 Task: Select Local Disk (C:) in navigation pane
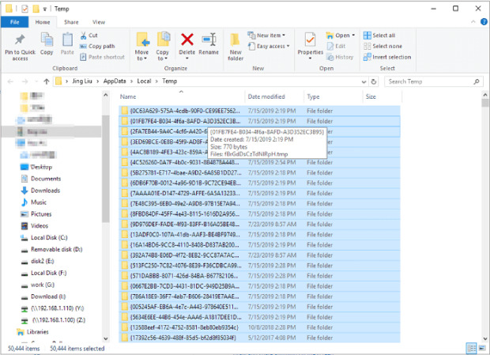pos(49,237)
